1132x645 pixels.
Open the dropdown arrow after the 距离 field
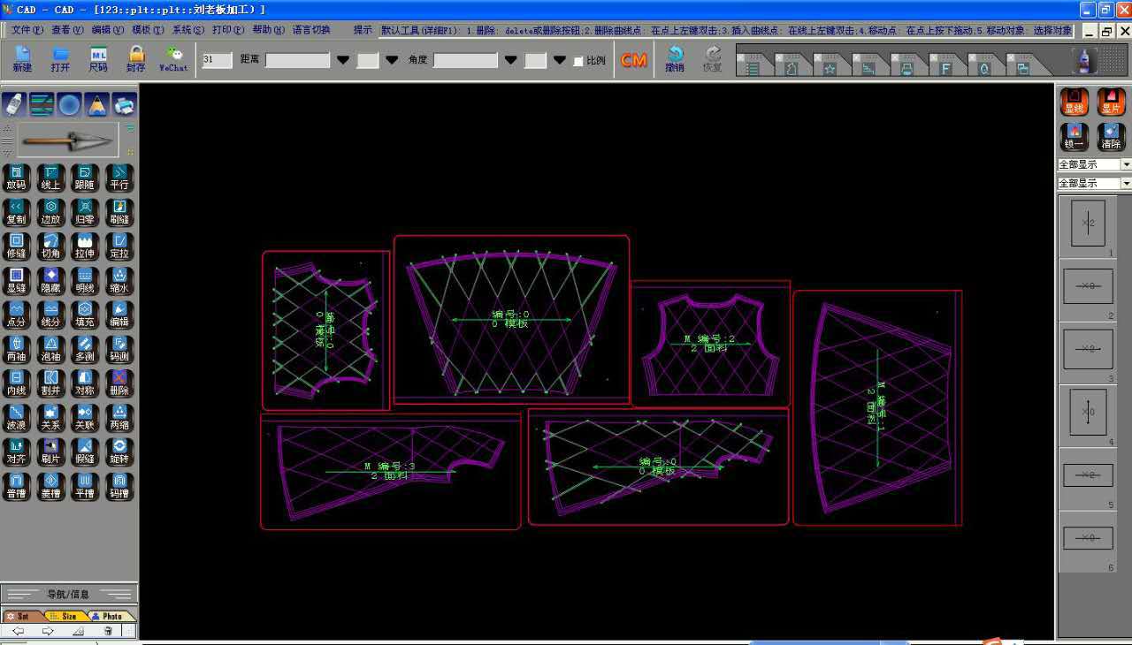[343, 60]
